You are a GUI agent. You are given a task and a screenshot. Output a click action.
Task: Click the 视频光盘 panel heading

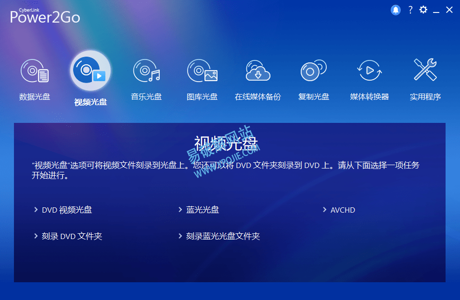[226, 144]
